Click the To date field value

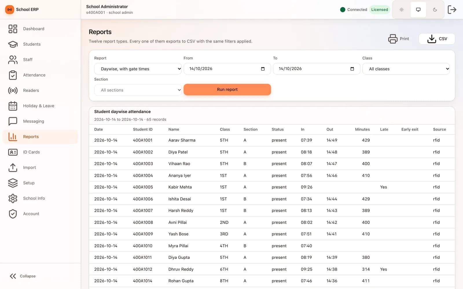tap(290, 68)
